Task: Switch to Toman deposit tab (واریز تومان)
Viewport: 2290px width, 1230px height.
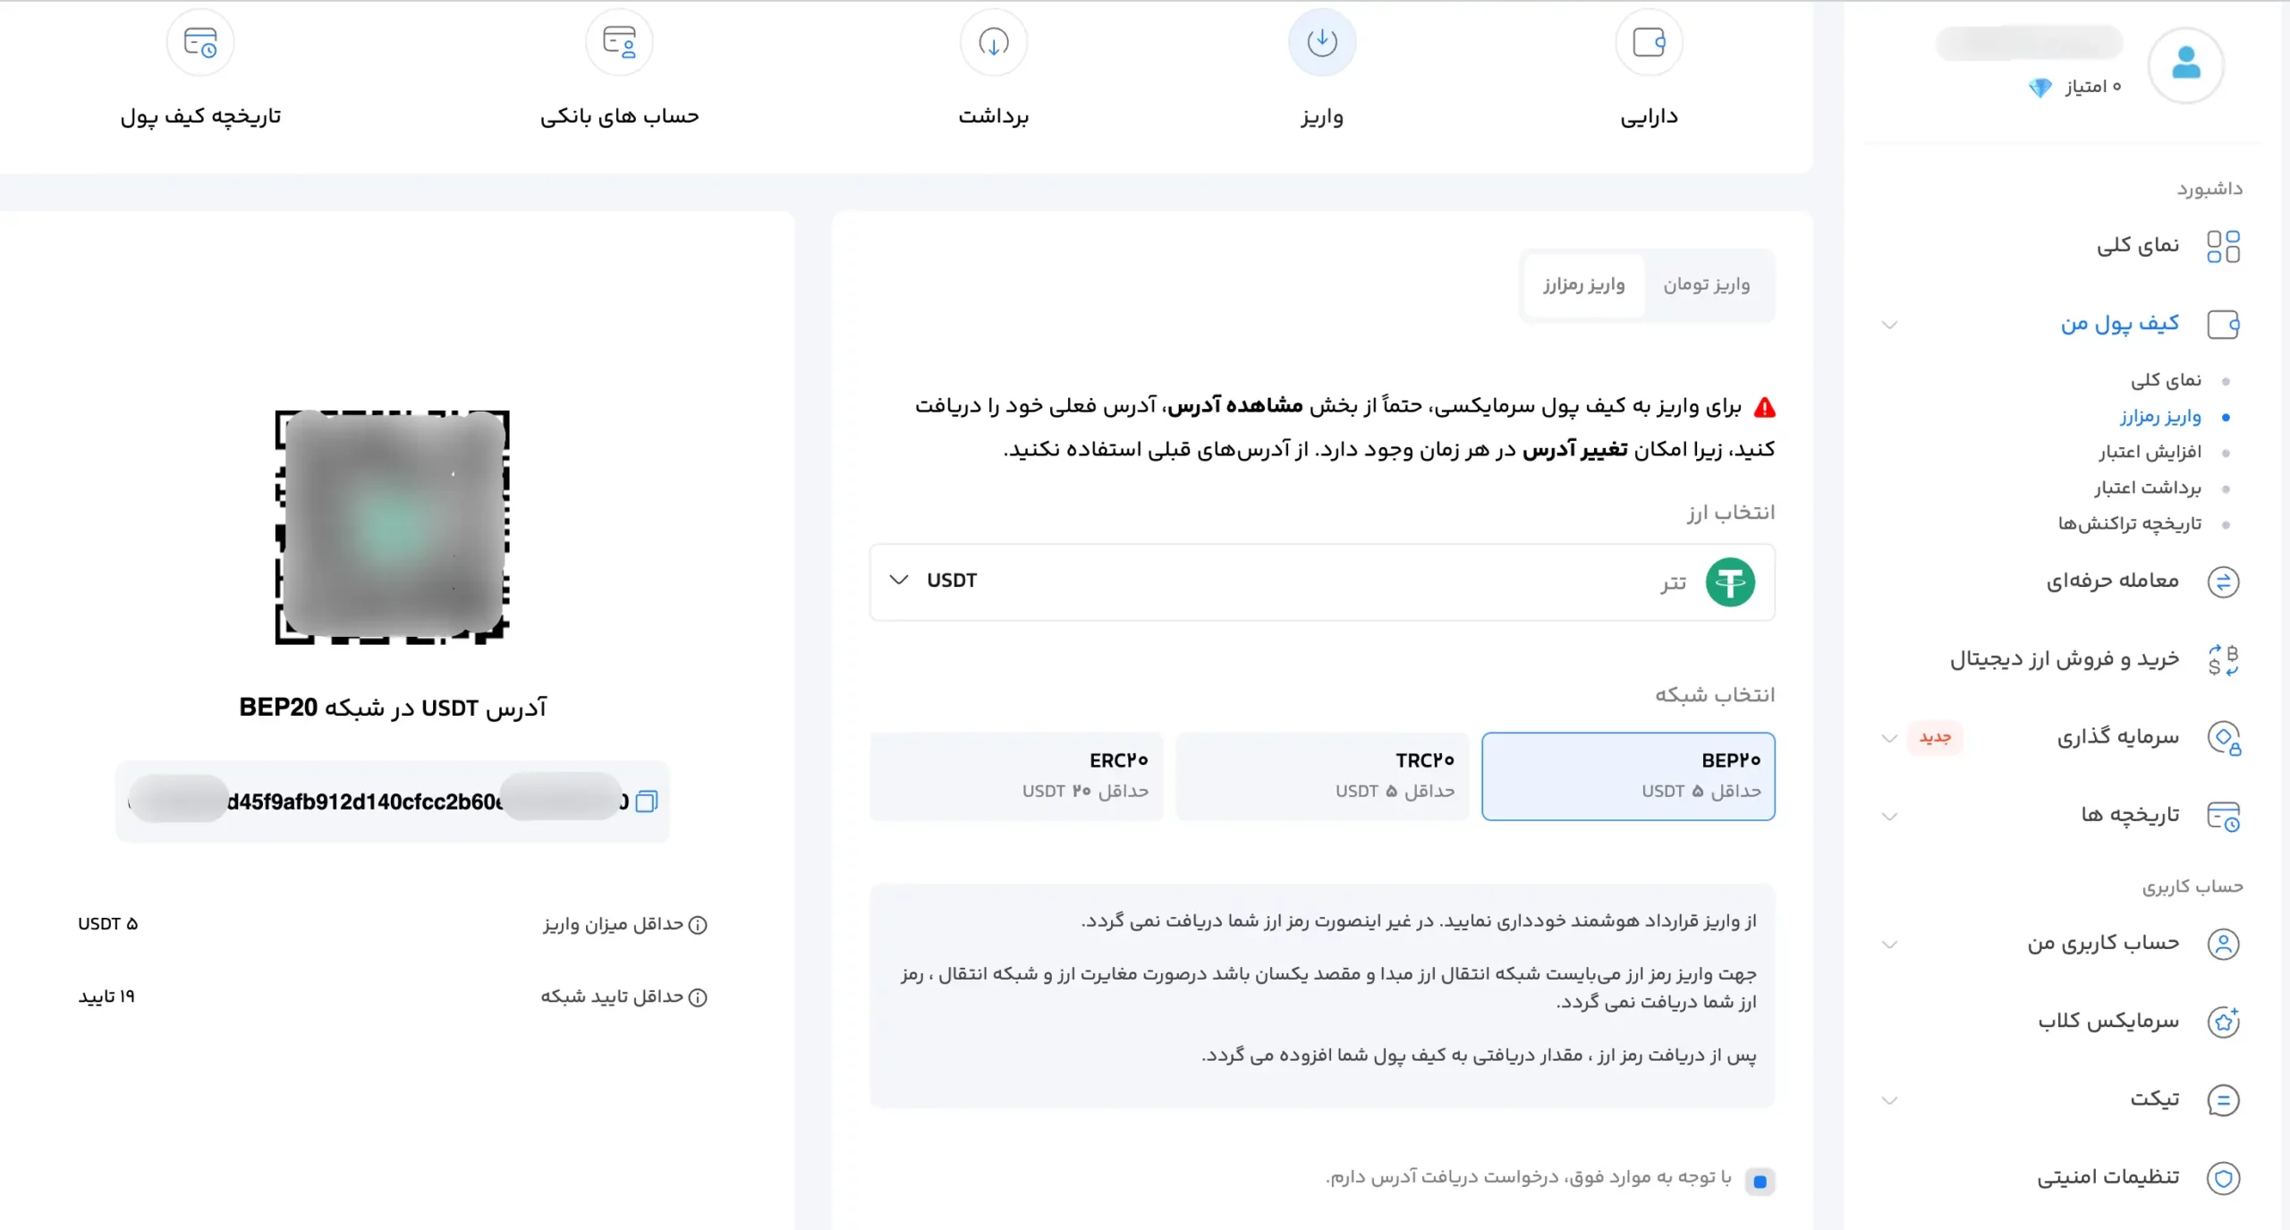Action: point(1706,285)
